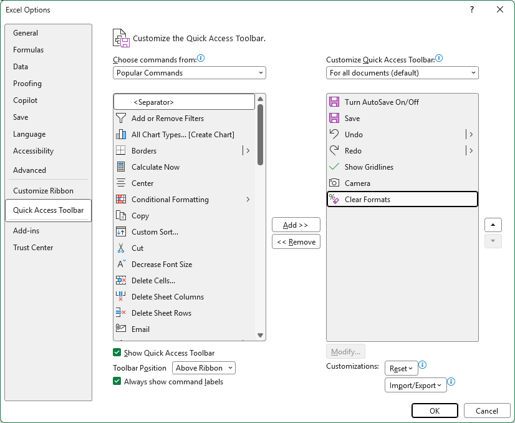This screenshot has height=423, width=515.
Task: Click the OK button
Action: point(435,411)
